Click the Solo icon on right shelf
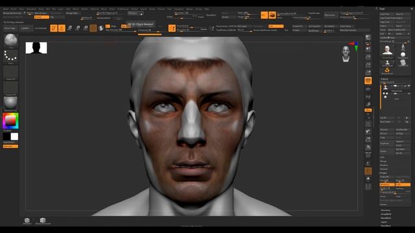Screen dimensions: 415x233 (368, 179)
